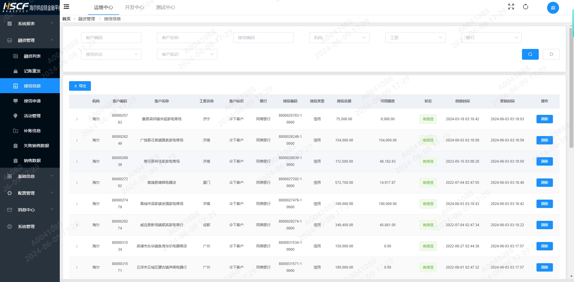The height and width of the screenshot is (282, 574).
Task: Click the reset filters icon button
Action: coord(551,54)
